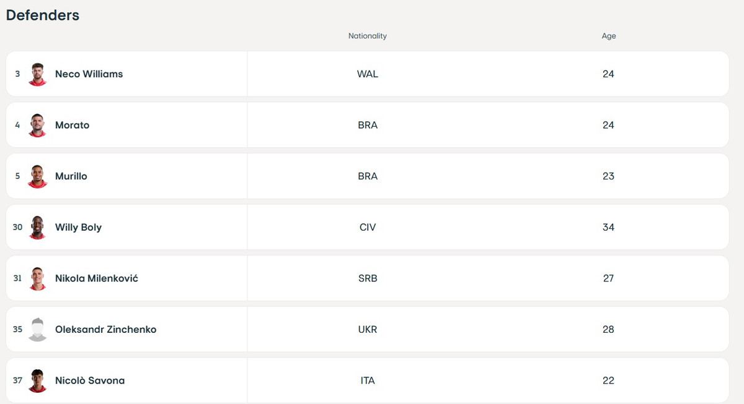The height and width of the screenshot is (404, 744).
Task: Open Willy Boly's profile link
Action: click(x=78, y=228)
